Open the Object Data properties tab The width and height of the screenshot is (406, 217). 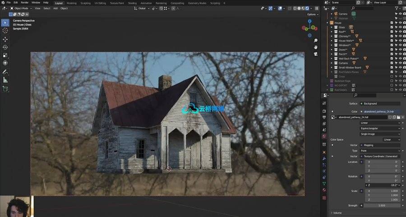tap(324, 183)
